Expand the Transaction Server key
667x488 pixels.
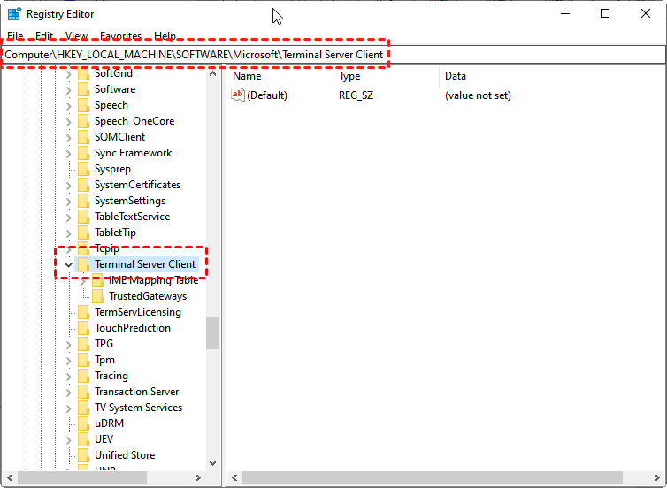pyautogui.click(x=68, y=392)
